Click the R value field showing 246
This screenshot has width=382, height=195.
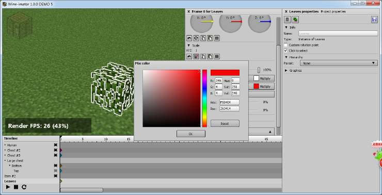218,80
